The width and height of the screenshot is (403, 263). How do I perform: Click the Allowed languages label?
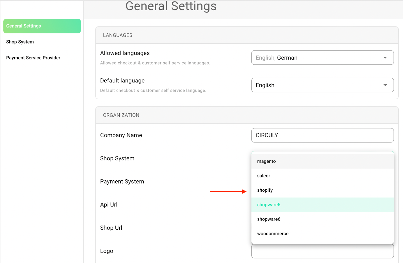125,53
